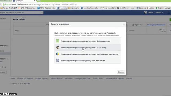Image resolution: width=171 pixels, height=96 pixels.
Task: Open Павел profile link in header
Action: point(150,13)
